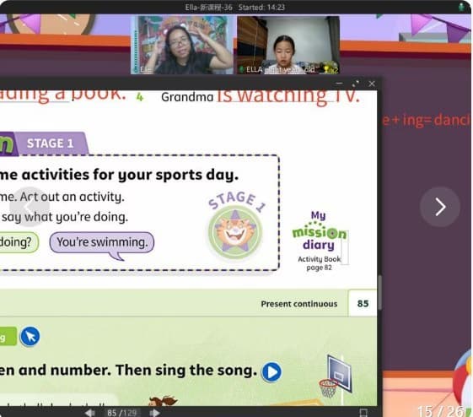The height and width of the screenshot is (417, 473).
Task: Close the textbook popup window
Action: point(372,84)
